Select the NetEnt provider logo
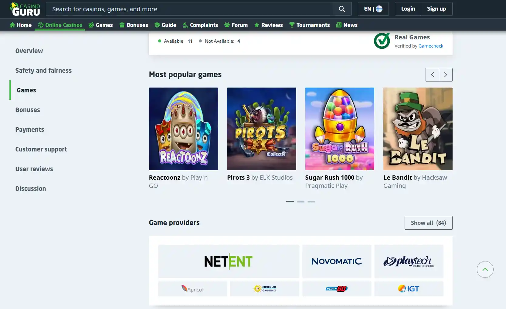 [229, 261]
